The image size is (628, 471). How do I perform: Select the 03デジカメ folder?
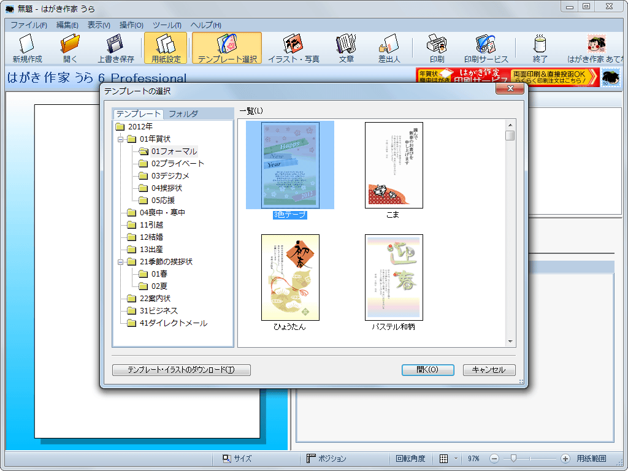click(164, 176)
